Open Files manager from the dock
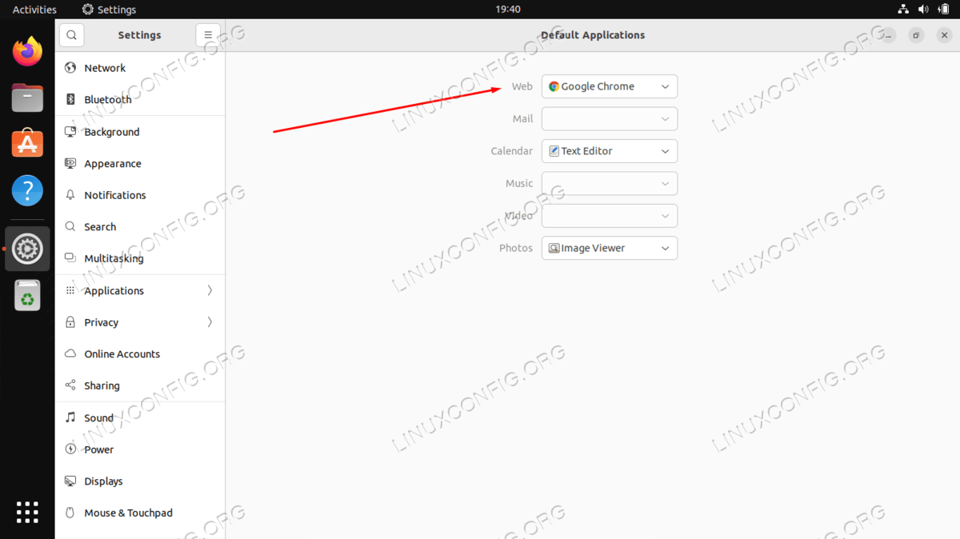960x539 pixels. pos(27,98)
